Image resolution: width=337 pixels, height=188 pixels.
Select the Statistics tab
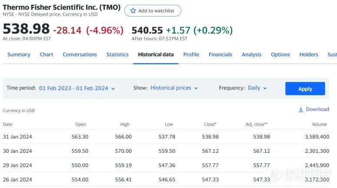pos(117,55)
